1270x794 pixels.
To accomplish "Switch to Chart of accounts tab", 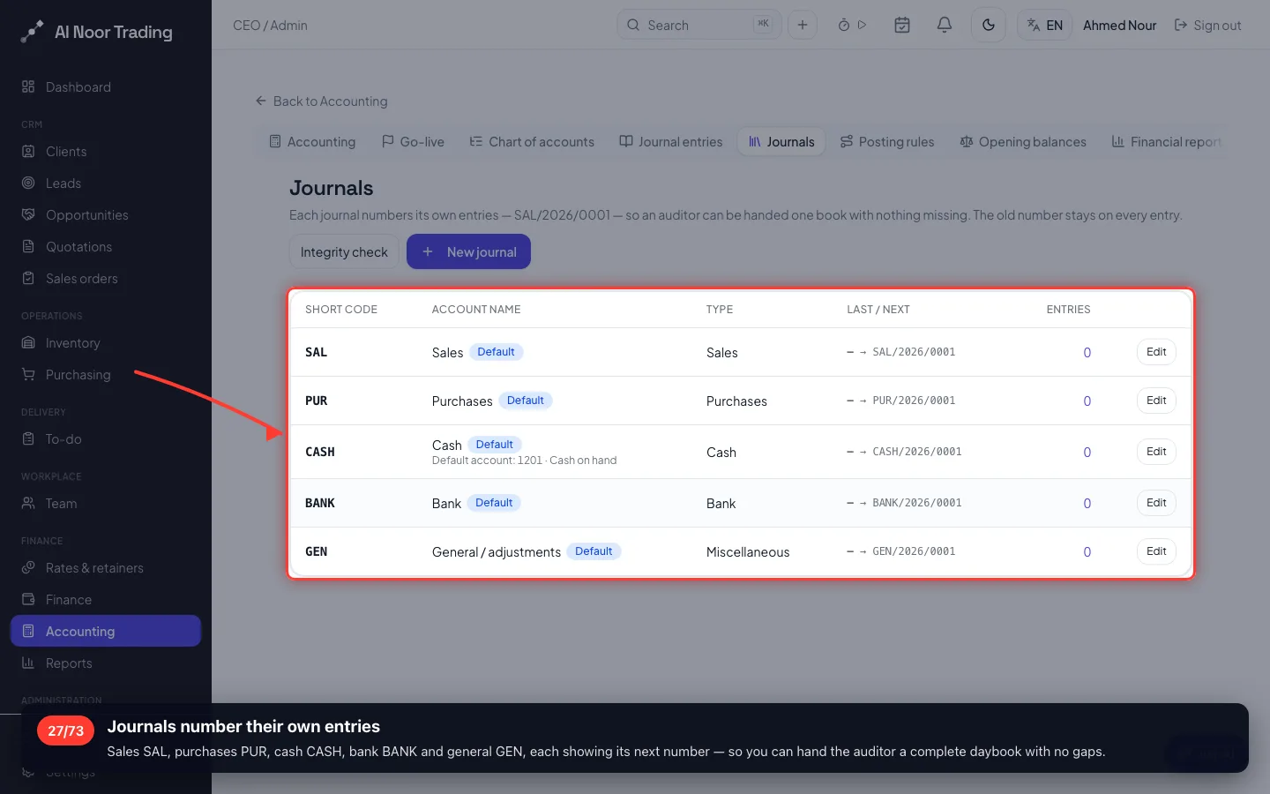I will tap(532, 142).
